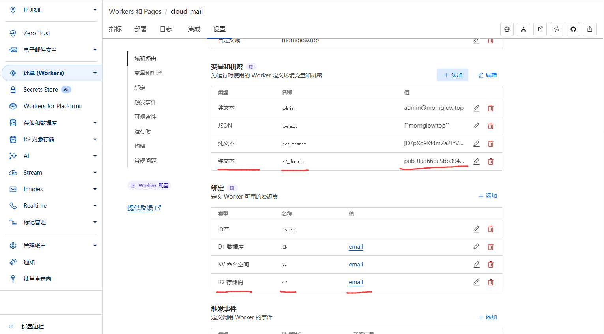The width and height of the screenshot is (604, 334).
Task: Delete the R2 存储桶 binding
Action: 491,282
